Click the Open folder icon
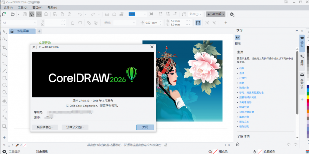 tap(13, 14)
